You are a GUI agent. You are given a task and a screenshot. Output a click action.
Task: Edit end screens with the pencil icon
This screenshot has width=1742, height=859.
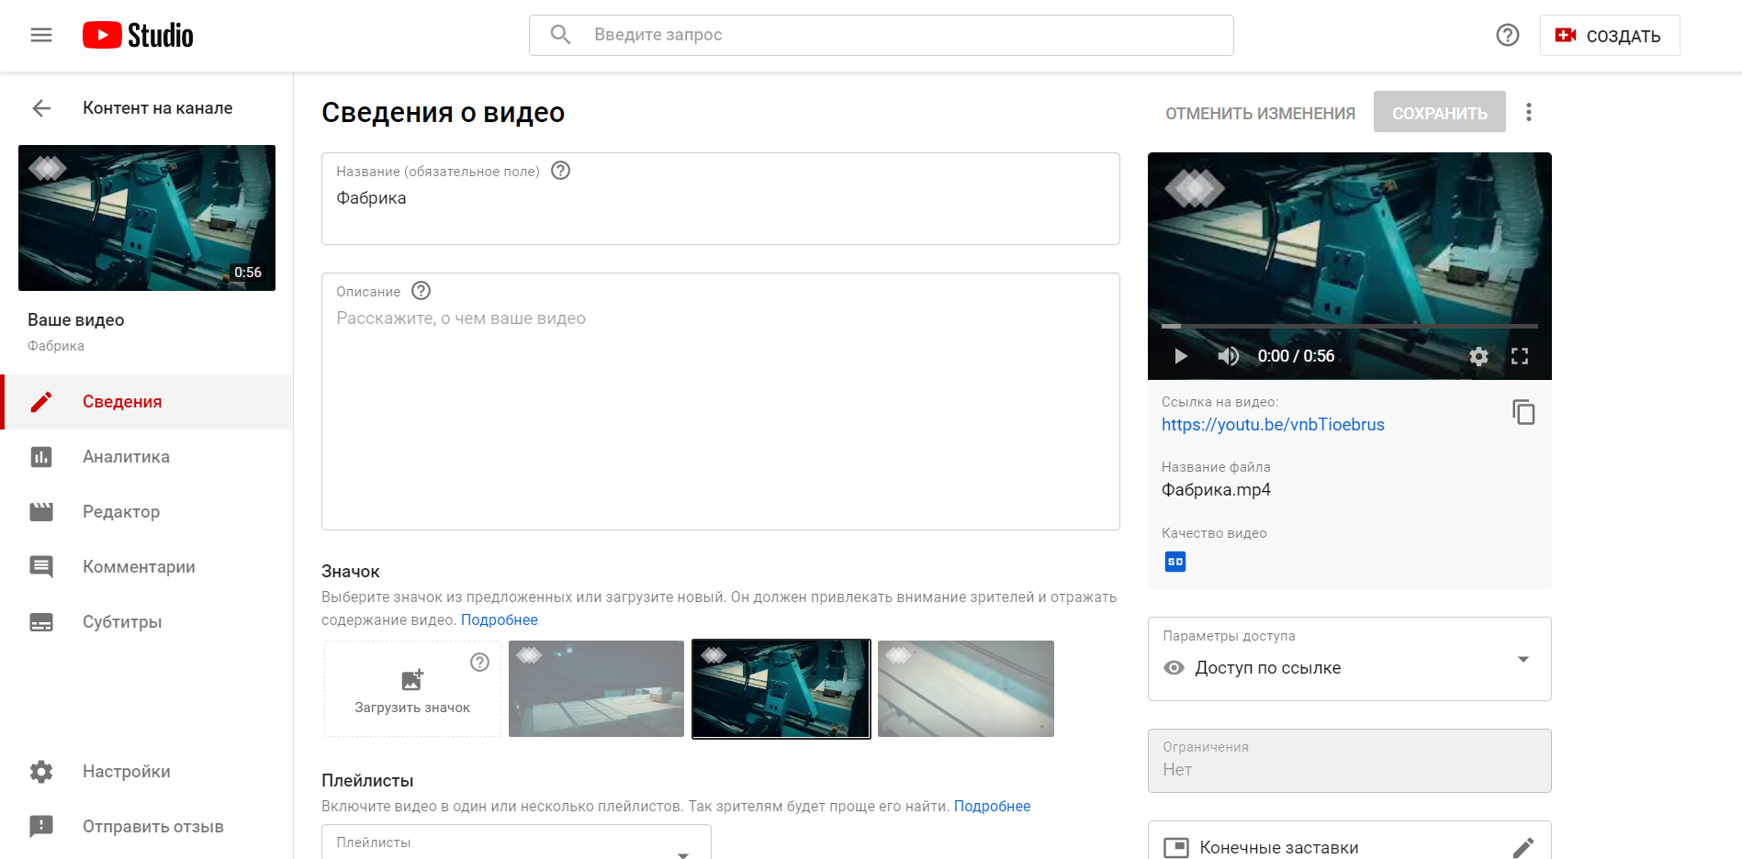click(1523, 847)
